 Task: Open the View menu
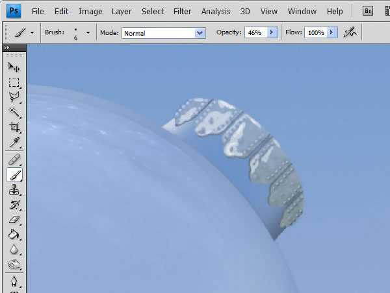coord(269,12)
